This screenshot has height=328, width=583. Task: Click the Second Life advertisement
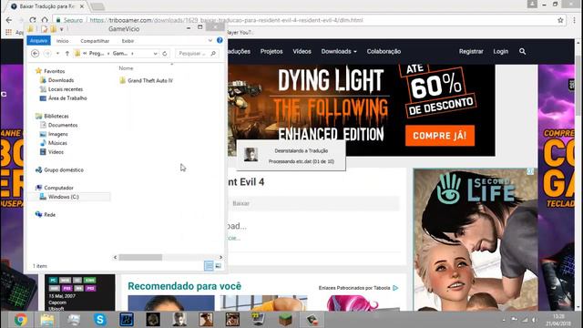coord(476,240)
